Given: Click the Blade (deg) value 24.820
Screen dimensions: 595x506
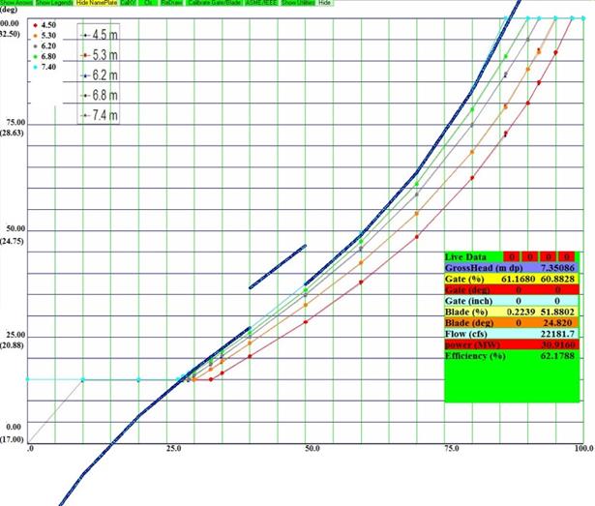Looking at the screenshot, I should pos(555,323).
